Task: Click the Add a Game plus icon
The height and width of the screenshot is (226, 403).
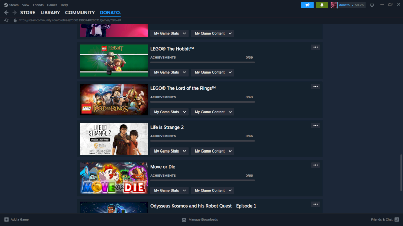Action: tap(6, 219)
